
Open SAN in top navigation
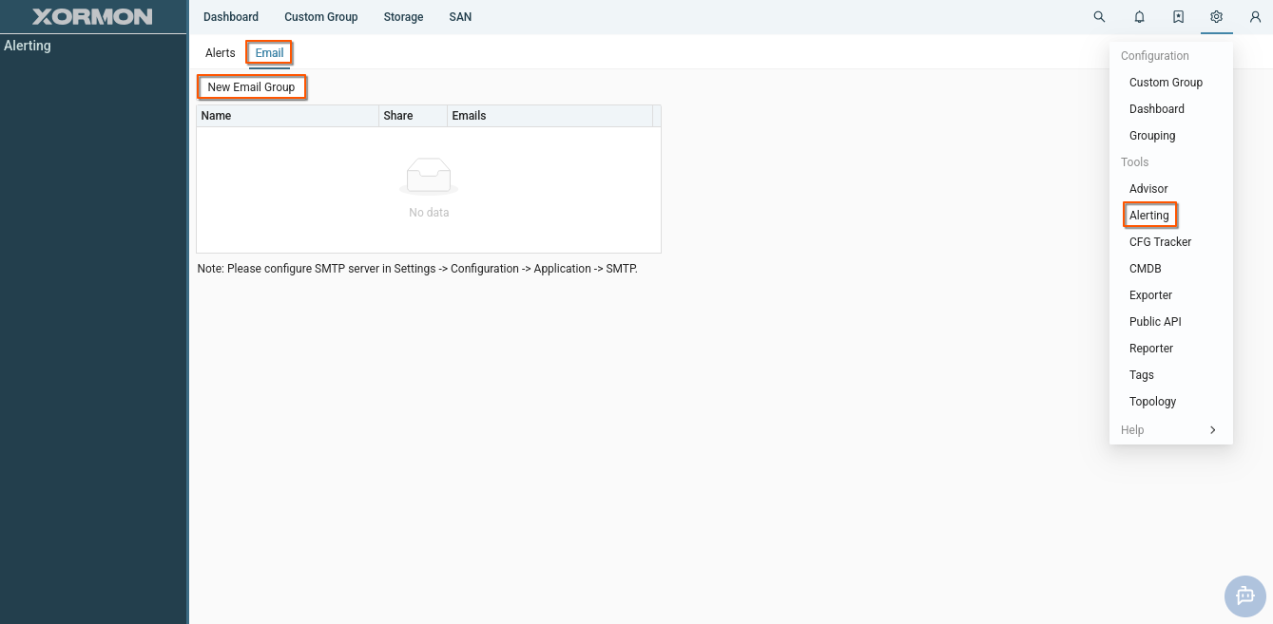click(x=460, y=17)
